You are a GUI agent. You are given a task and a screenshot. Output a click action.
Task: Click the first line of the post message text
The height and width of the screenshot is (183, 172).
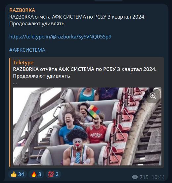pyautogui.click(x=77, y=17)
